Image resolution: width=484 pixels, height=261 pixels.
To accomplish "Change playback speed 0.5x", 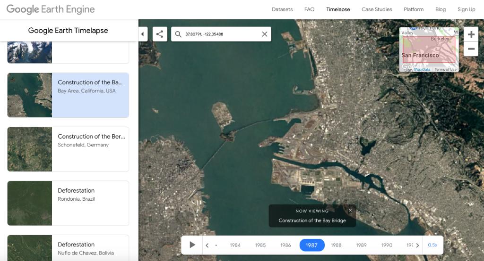I will pyautogui.click(x=432, y=245).
